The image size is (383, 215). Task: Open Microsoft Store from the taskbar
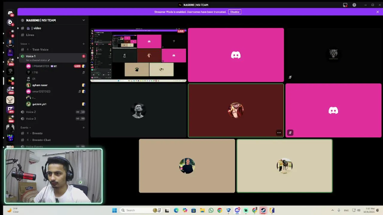click(194, 210)
